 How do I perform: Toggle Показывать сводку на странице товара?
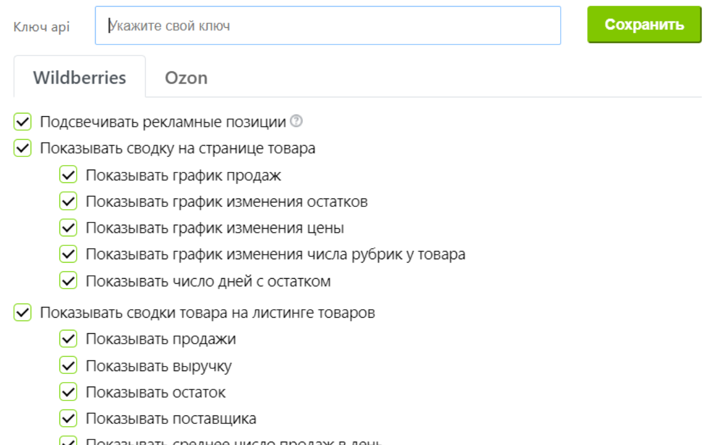tap(22, 149)
